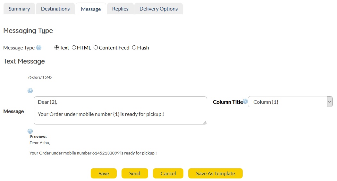Click help icon next to Column Title

[x=245, y=102]
